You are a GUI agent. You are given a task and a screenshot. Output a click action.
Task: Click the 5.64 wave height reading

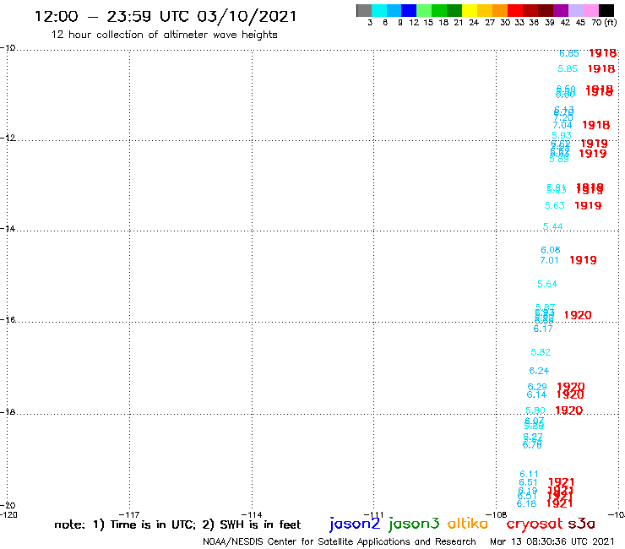pos(547,284)
